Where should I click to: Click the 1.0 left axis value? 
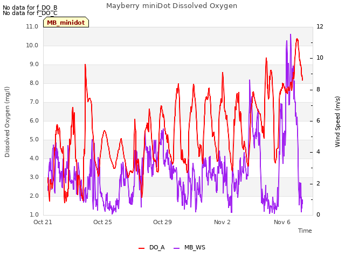coord(34,215)
